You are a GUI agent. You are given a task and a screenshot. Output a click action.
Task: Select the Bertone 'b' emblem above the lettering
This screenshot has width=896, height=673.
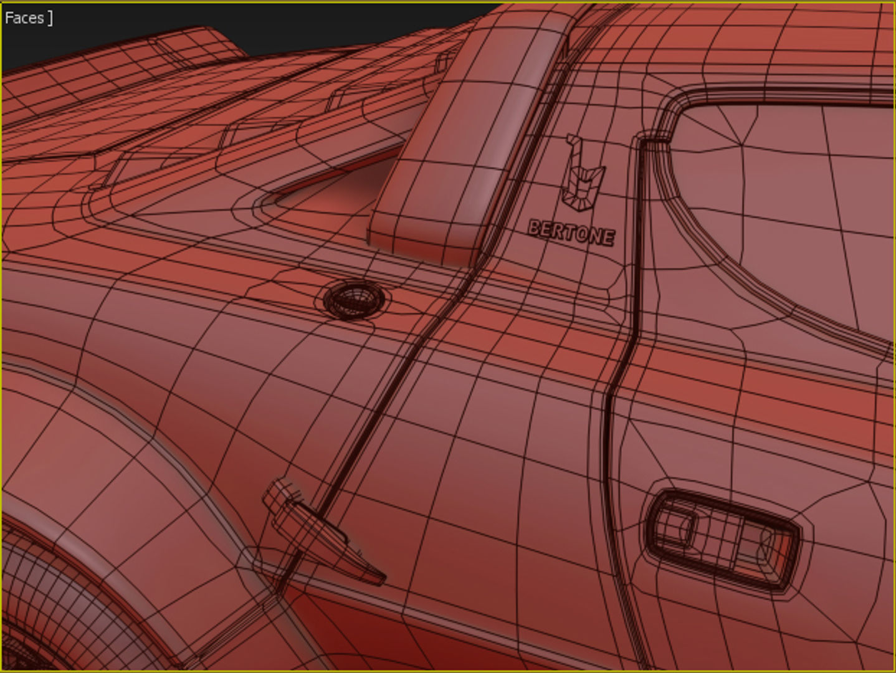click(x=584, y=172)
